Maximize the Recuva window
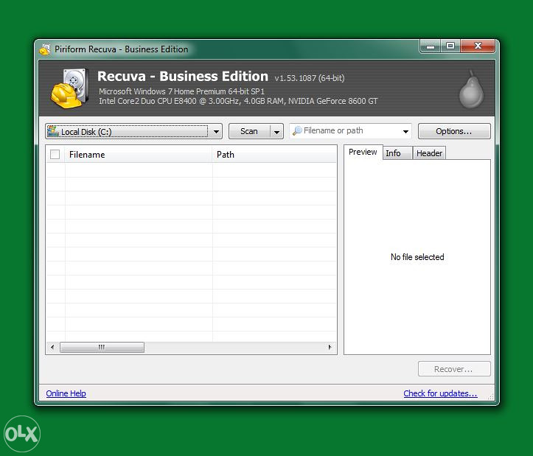 point(450,46)
